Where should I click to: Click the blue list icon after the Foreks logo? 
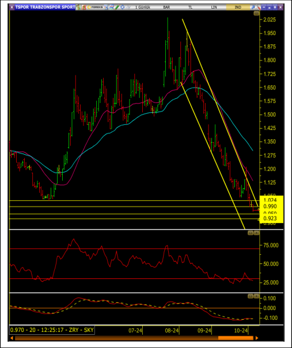pyautogui.click(x=106, y=7)
